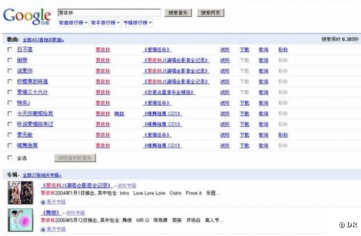Click the J1演唱会影音全记录 album cover thumbnail

[x=21, y=193]
